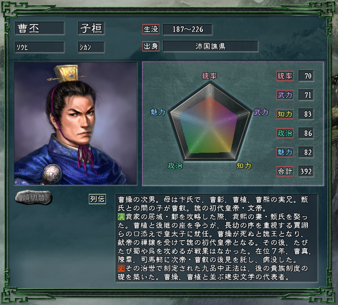Click the 列伝 biography label
The image size is (338, 305).
pyautogui.click(x=97, y=199)
